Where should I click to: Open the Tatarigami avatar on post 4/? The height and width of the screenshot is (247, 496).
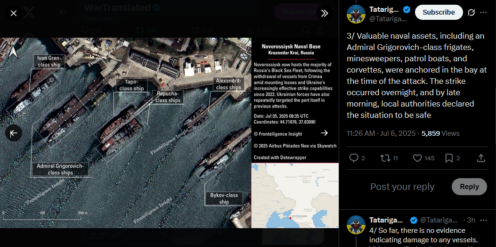pyautogui.click(x=356, y=224)
